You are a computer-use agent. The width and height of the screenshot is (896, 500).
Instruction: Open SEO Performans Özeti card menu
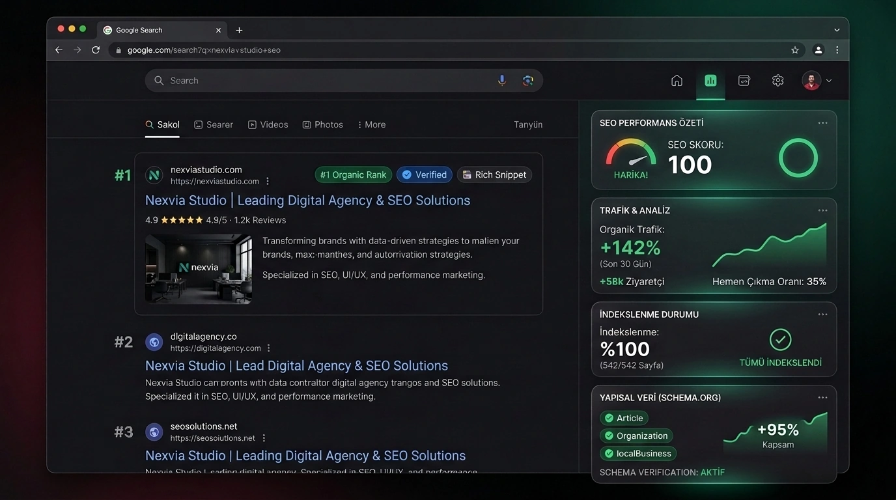tap(822, 123)
